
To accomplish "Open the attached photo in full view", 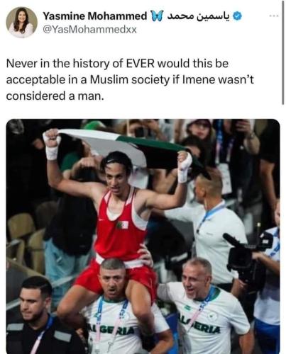I will point(143,236).
